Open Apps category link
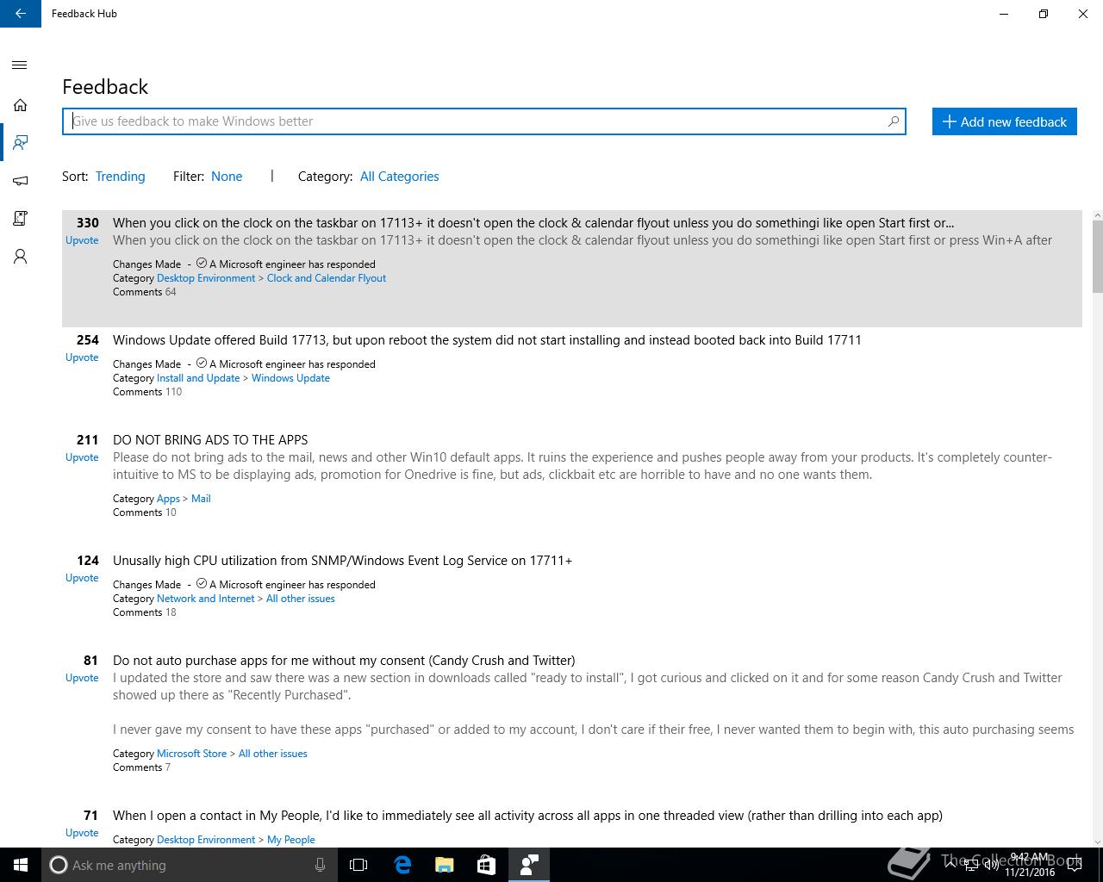Viewport: 1103px width, 882px height. point(168,499)
